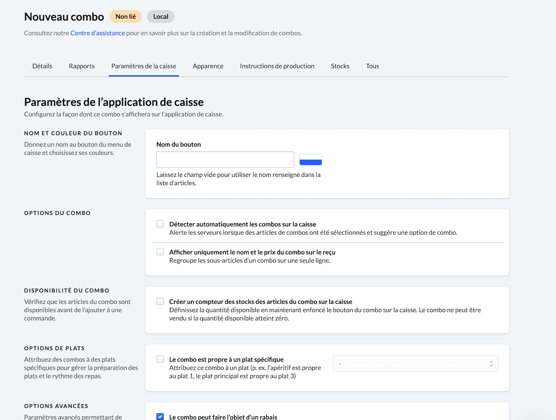
Task: Uncheck Le combo peut faire l'objet d'un rabais
Action: point(160,416)
